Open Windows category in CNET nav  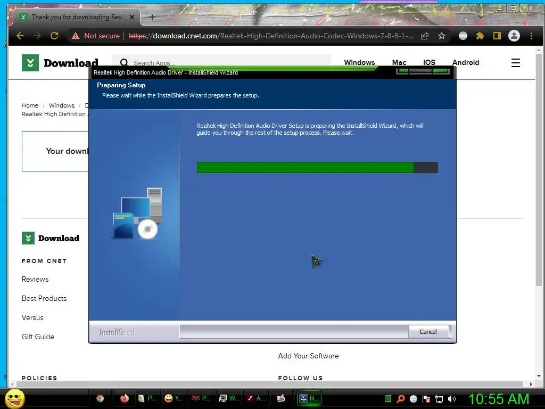[x=359, y=63]
